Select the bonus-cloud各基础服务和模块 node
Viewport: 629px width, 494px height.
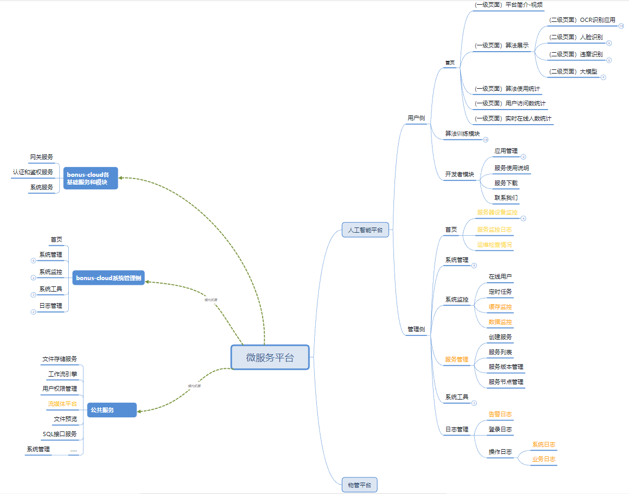[91, 178]
